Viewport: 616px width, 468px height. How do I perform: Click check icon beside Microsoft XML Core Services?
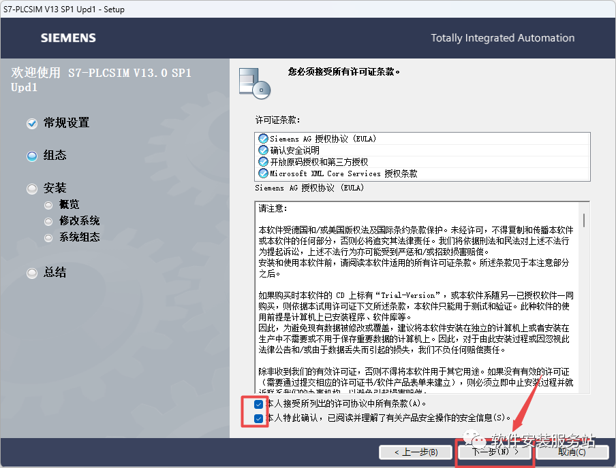tap(263, 173)
